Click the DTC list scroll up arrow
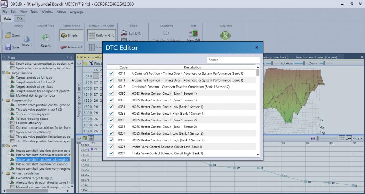Screen dimensions: 365x194 [x=258, y=67]
